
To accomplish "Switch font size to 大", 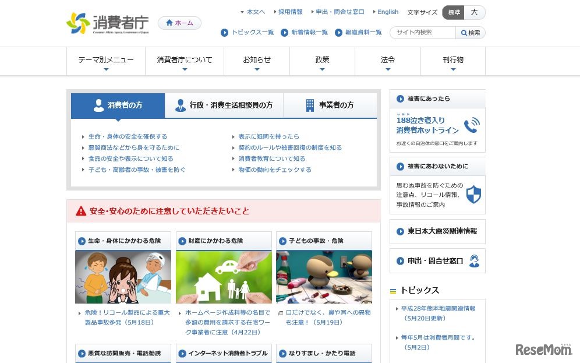I will pos(473,12).
